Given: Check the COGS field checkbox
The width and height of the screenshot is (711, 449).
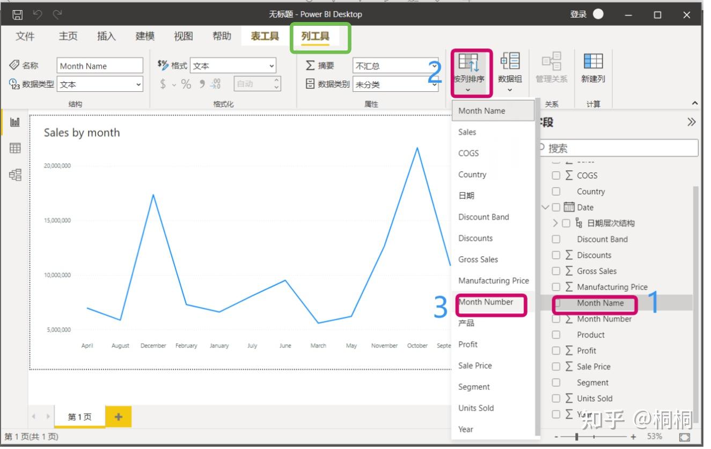Looking at the screenshot, I should coord(556,175).
